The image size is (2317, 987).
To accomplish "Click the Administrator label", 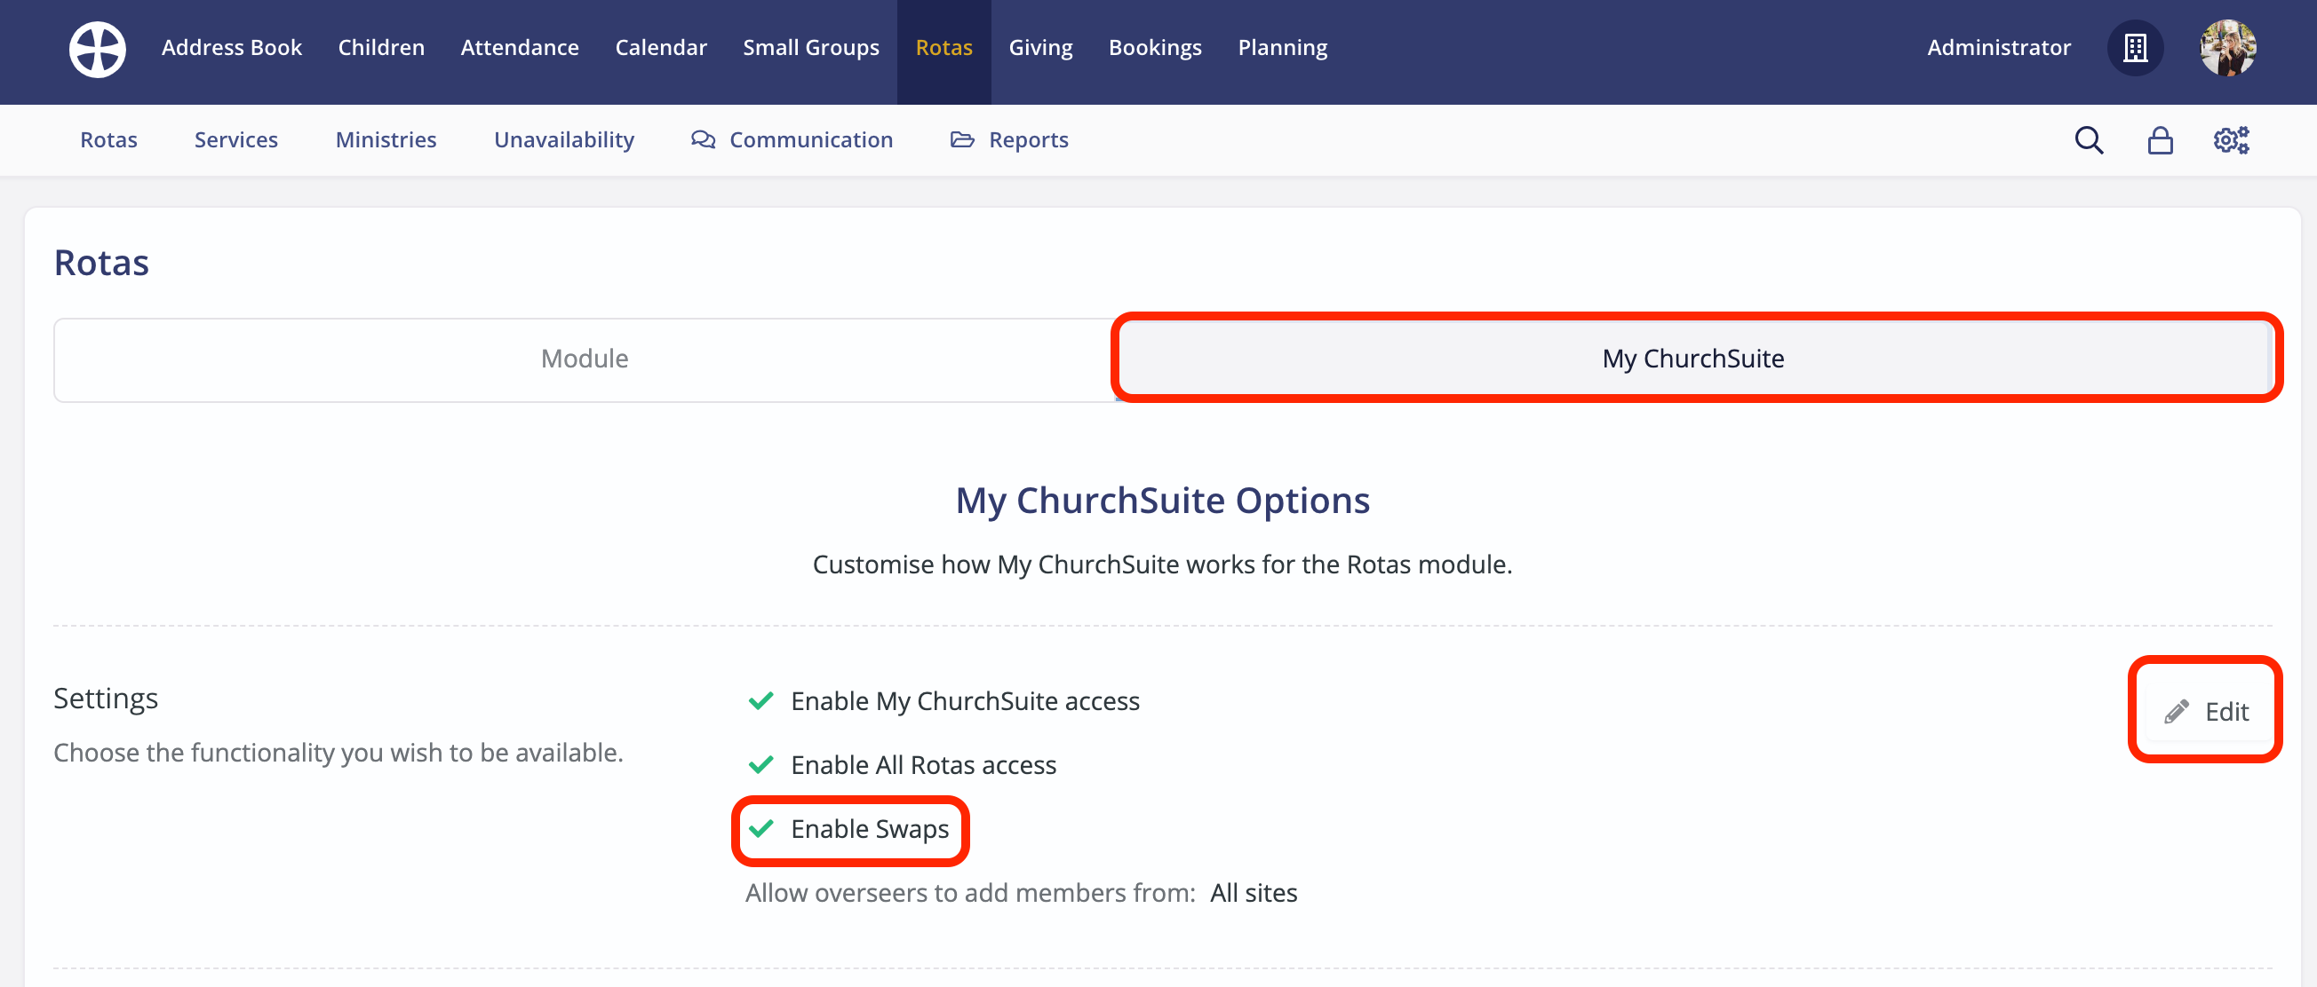I will pyautogui.click(x=1998, y=48).
